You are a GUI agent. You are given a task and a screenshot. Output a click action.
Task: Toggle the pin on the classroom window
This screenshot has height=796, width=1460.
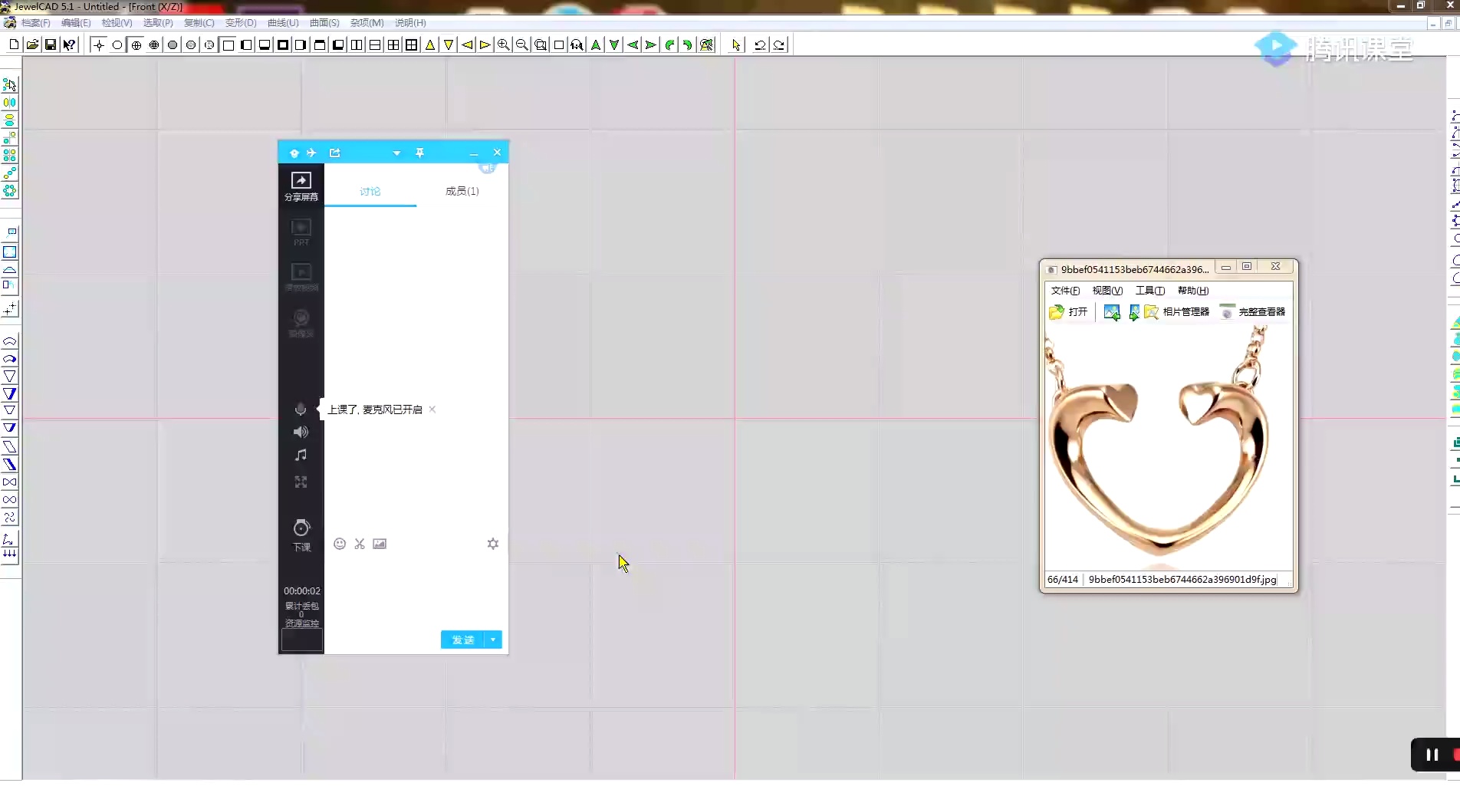(x=419, y=153)
